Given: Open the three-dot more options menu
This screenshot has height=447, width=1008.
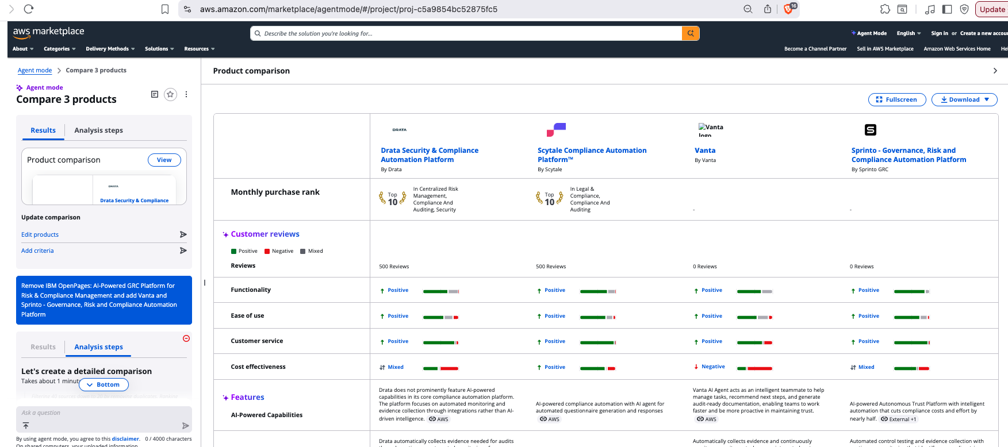Looking at the screenshot, I should click(x=186, y=94).
